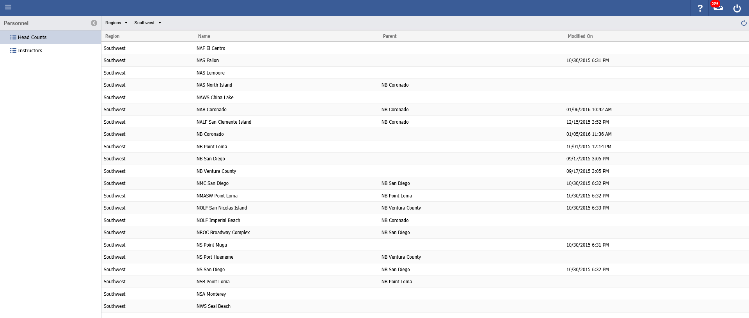Click the Parent column header
This screenshot has height=318, width=749.
point(389,36)
